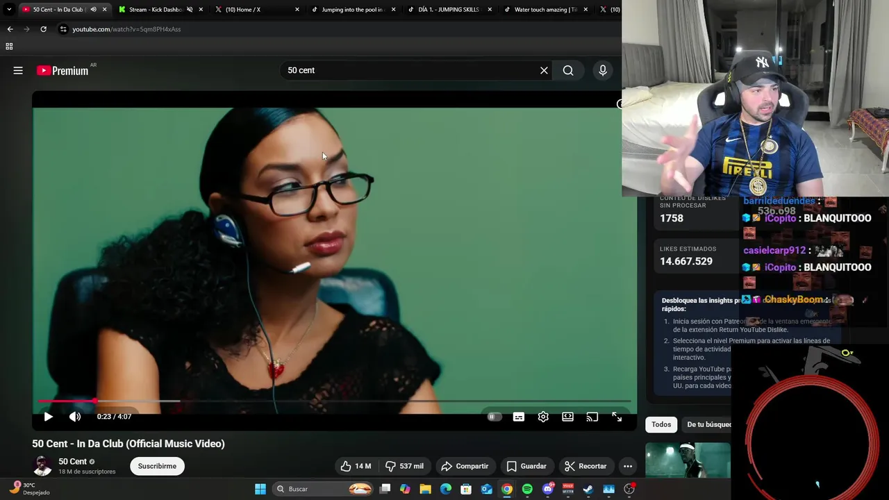Open File Explorer from the taskbar
Image resolution: width=889 pixels, height=500 pixels.
pos(425,489)
